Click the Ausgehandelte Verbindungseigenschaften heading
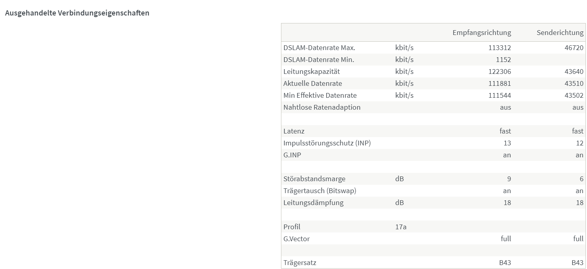The image size is (587, 269). click(77, 13)
